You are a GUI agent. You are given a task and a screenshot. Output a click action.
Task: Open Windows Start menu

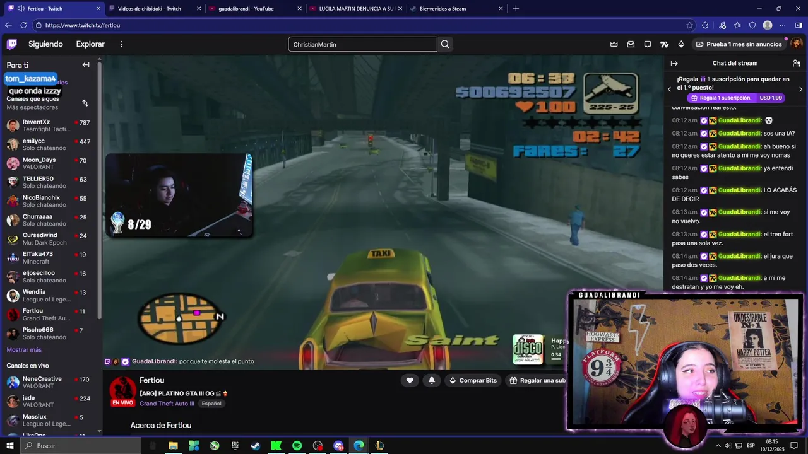[x=9, y=446]
